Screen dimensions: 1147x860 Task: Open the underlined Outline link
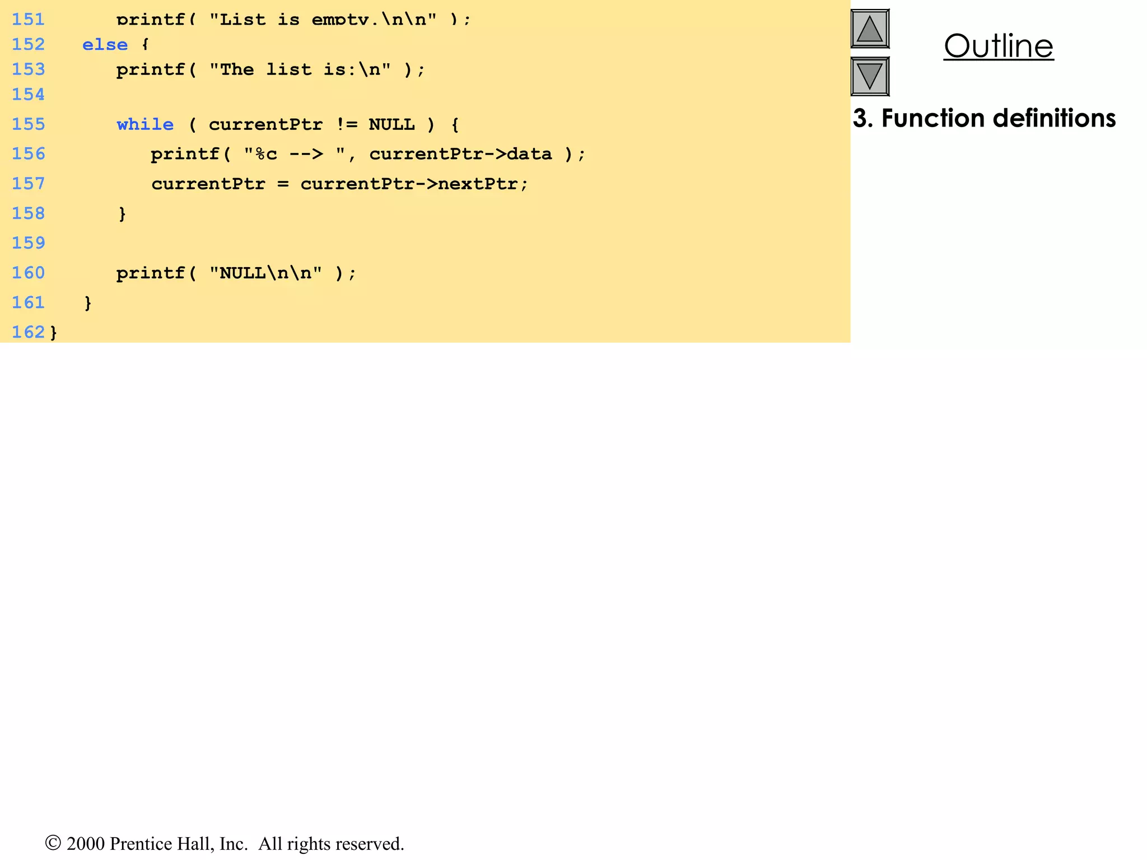click(999, 46)
